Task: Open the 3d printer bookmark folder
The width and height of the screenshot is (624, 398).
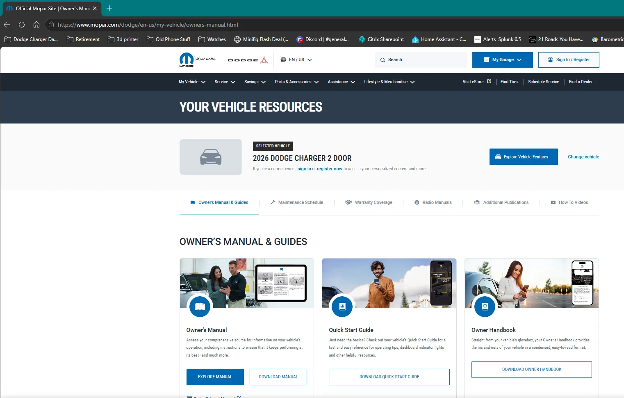Action: coord(123,39)
